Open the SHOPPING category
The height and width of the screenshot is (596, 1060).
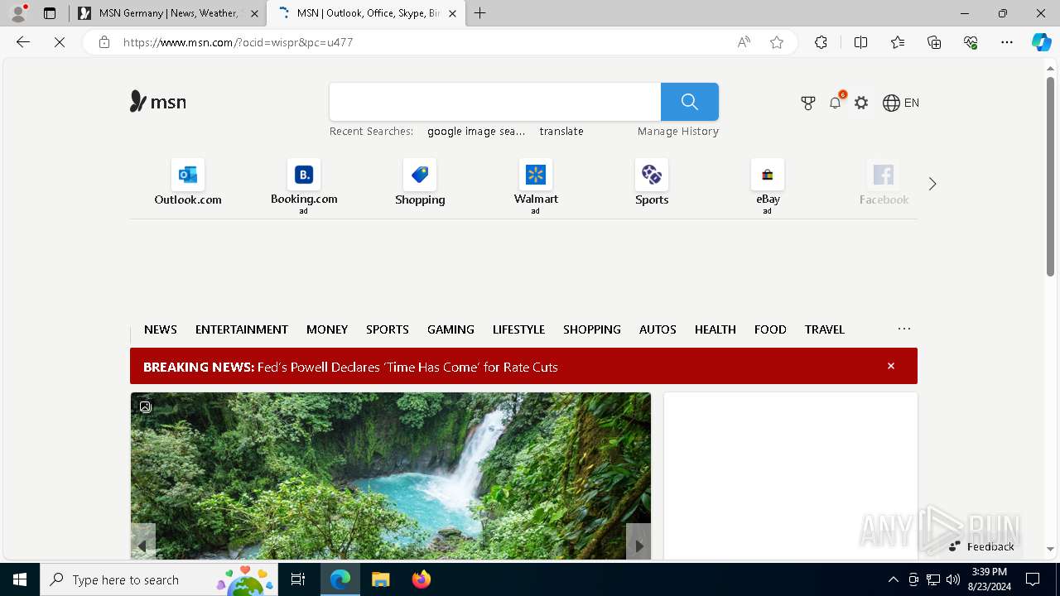[592, 329]
